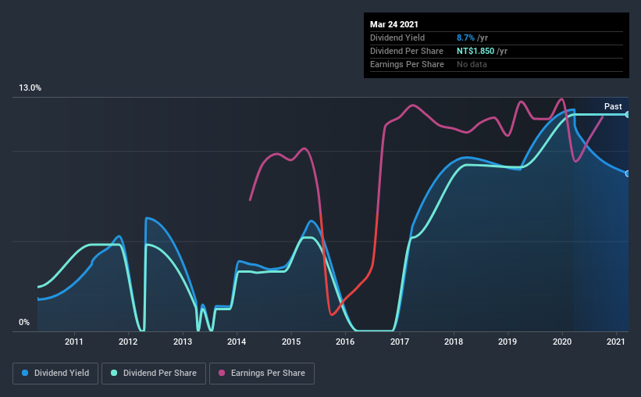Click the teal Dividend Per Share endpoint marker
The width and height of the screenshot is (641, 397).
coord(628,115)
